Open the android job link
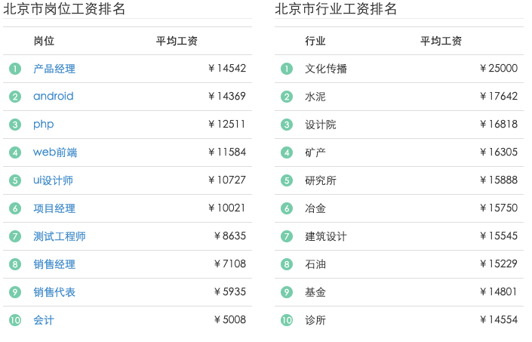This screenshot has width=532, height=342. point(54,97)
